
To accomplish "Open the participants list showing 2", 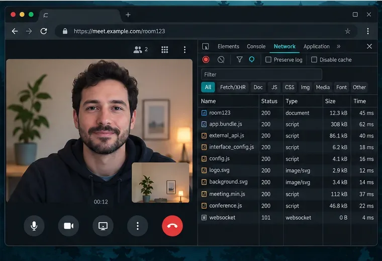I will [x=141, y=49].
